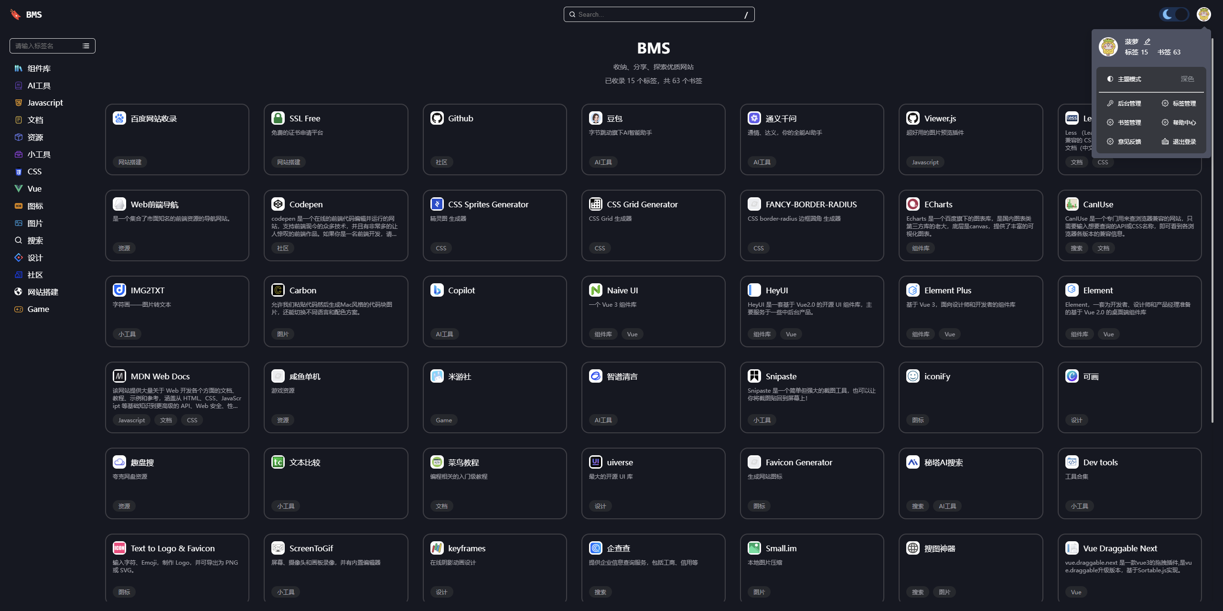Click the BMS bookmark logo icon

tap(15, 14)
